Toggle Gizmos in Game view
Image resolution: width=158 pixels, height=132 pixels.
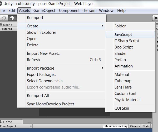coord(135,126)
